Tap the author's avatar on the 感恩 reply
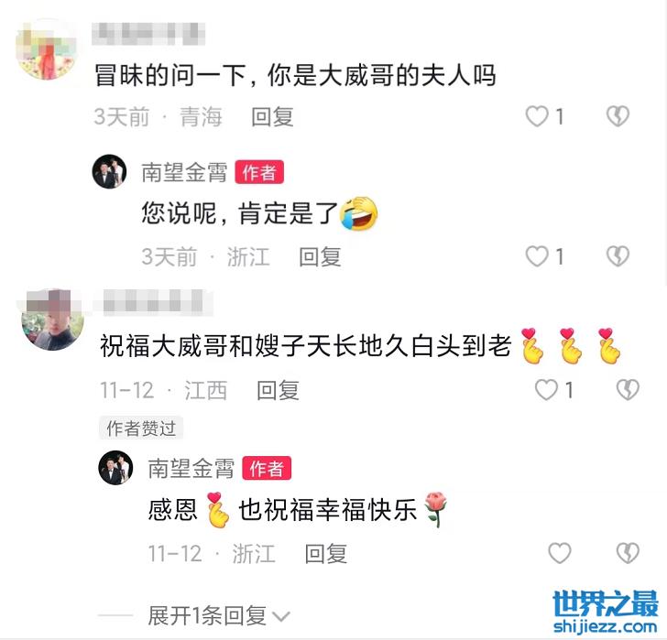This screenshot has width=667, height=640. pos(115,467)
